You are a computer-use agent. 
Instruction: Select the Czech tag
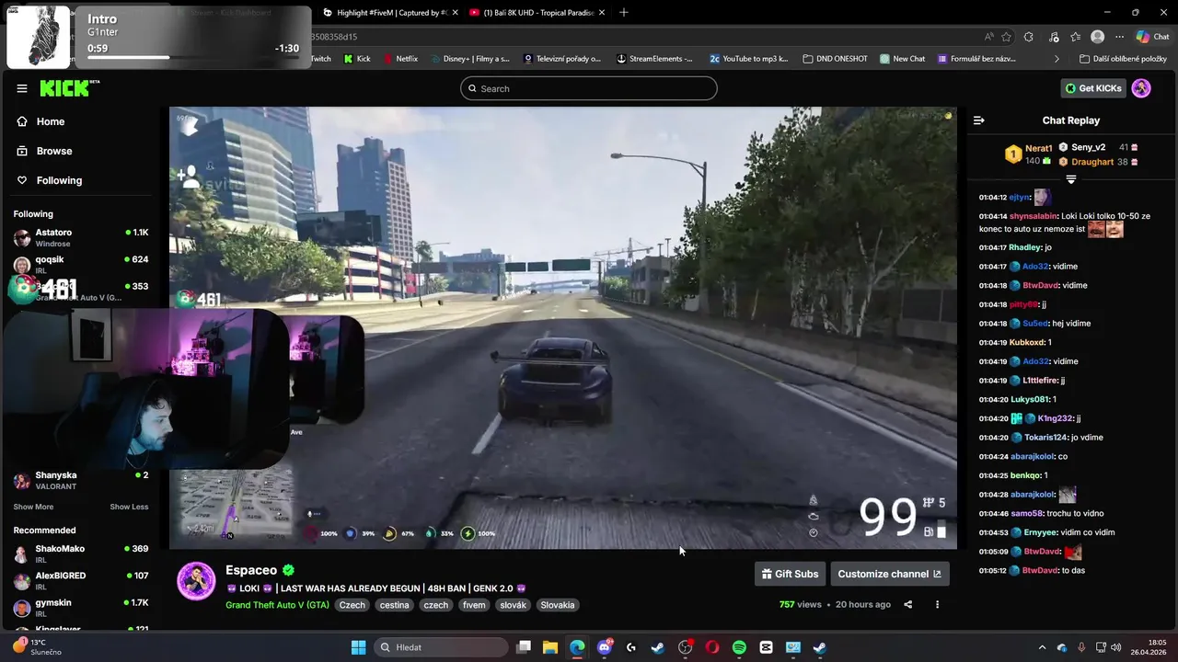(352, 605)
